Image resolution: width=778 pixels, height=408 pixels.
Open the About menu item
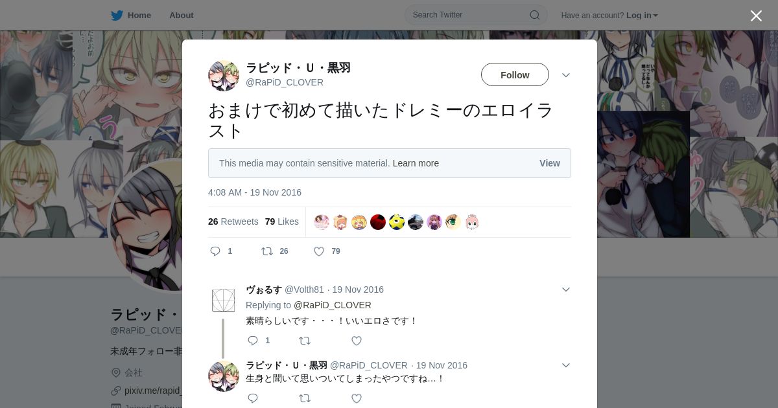[x=181, y=16]
